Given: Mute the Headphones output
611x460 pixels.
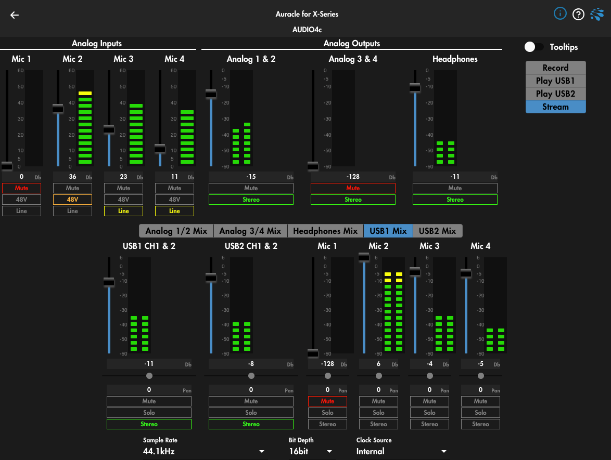Looking at the screenshot, I should [455, 188].
